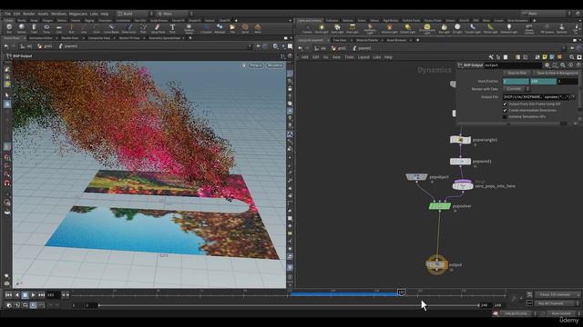Select the Tube shelf tool

tap(34, 28)
